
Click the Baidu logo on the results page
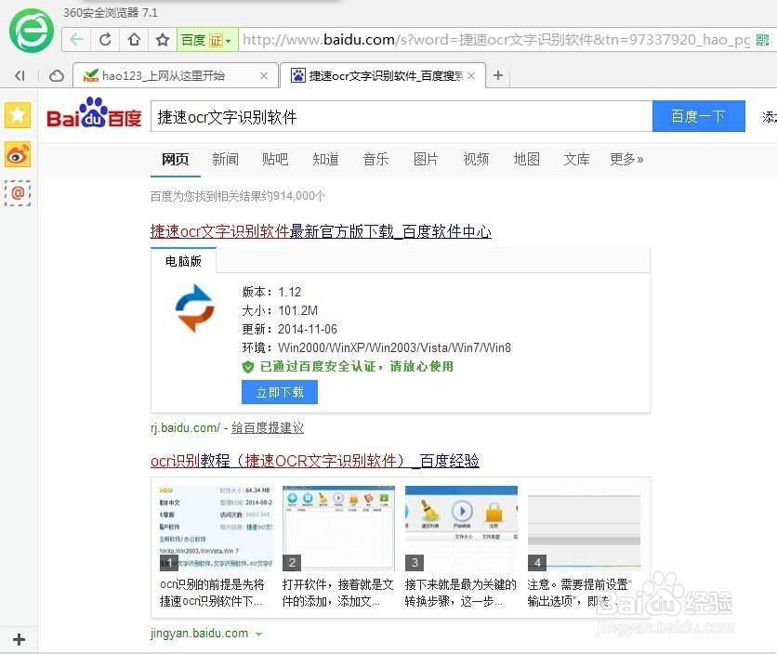click(x=93, y=114)
